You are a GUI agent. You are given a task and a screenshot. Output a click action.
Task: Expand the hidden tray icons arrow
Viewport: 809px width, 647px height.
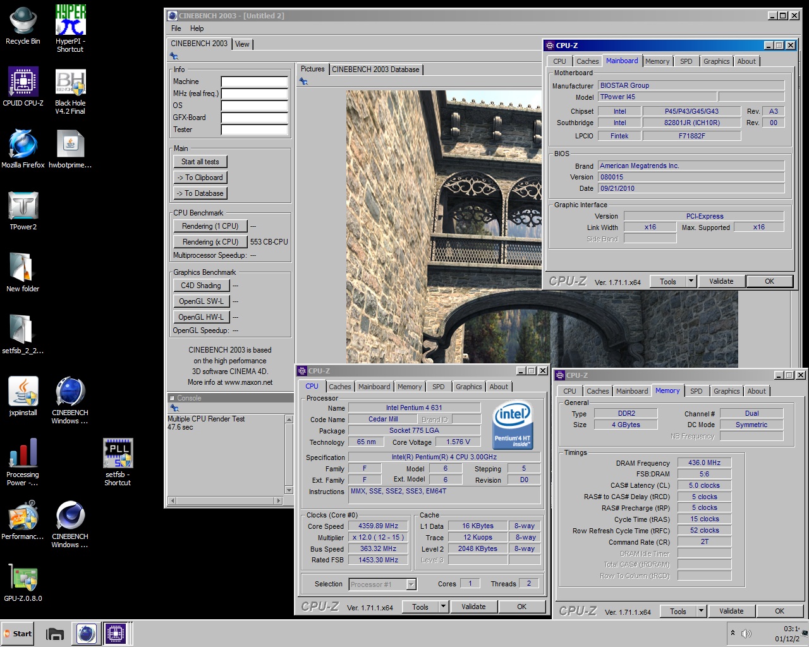pos(733,633)
